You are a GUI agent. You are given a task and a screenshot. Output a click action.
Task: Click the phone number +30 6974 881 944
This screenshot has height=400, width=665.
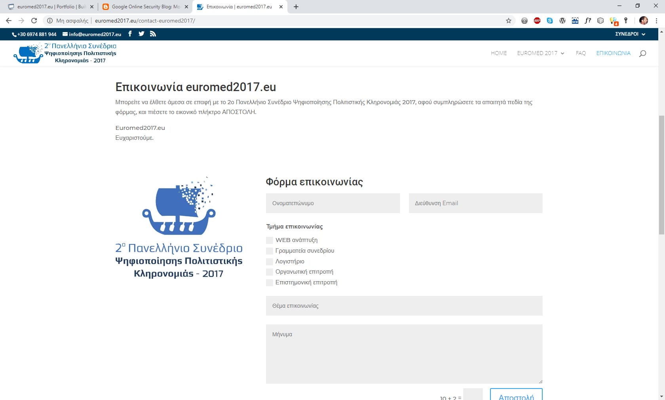point(34,34)
